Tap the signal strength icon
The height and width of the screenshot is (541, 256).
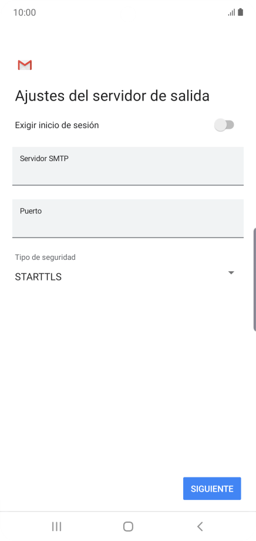(x=231, y=13)
